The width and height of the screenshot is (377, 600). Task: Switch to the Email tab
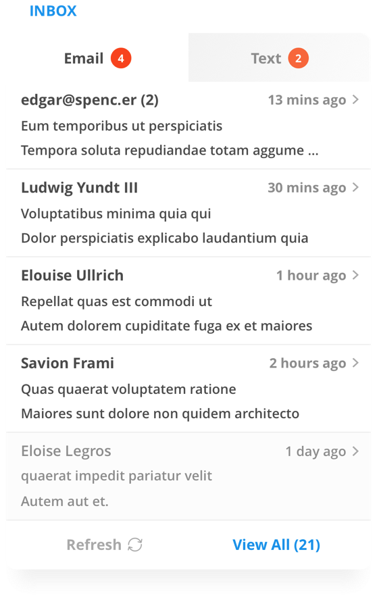tap(97, 58)
